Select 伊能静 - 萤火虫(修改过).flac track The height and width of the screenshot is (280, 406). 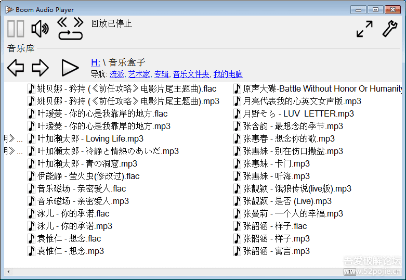click(x=84, y=176)
